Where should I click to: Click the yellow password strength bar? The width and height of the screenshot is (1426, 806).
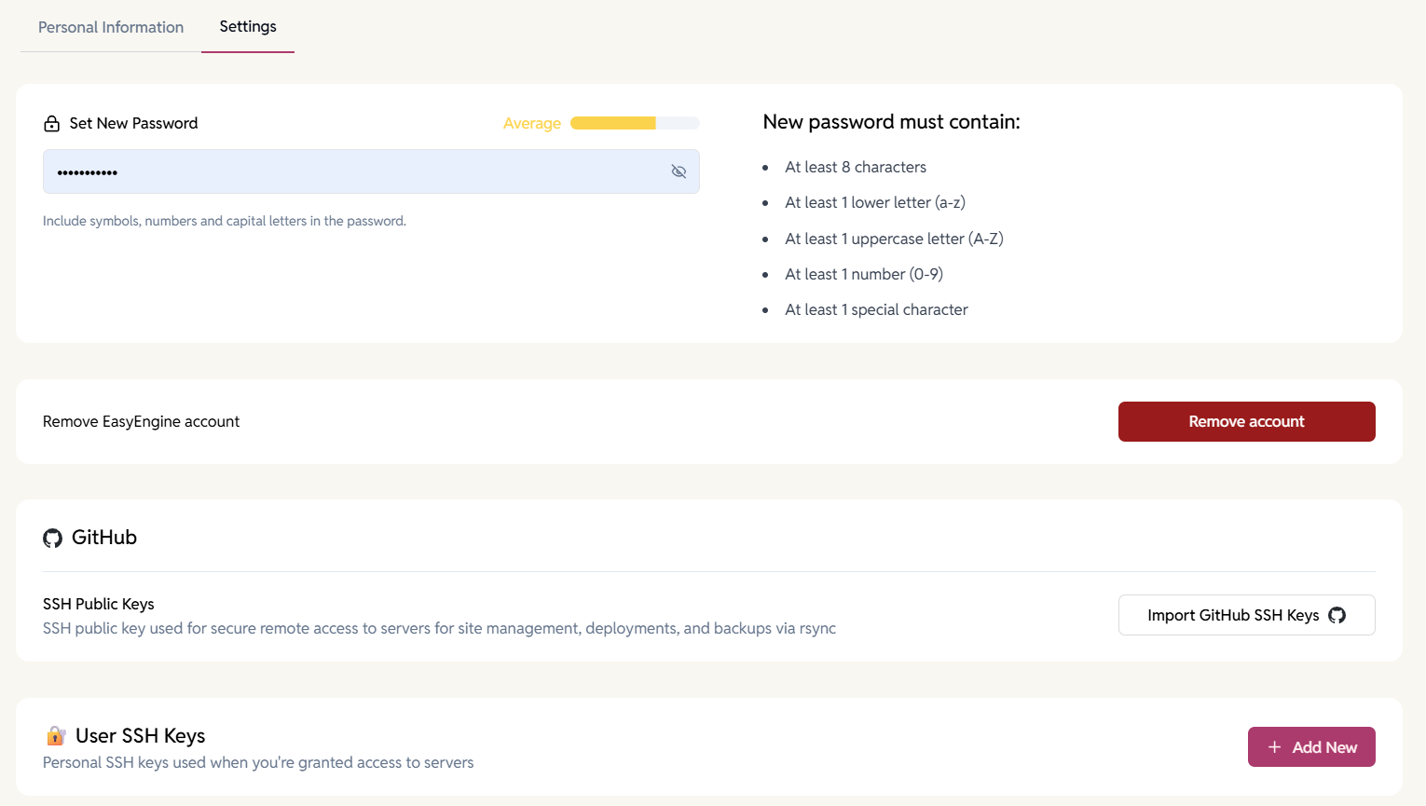pos(613,123)
